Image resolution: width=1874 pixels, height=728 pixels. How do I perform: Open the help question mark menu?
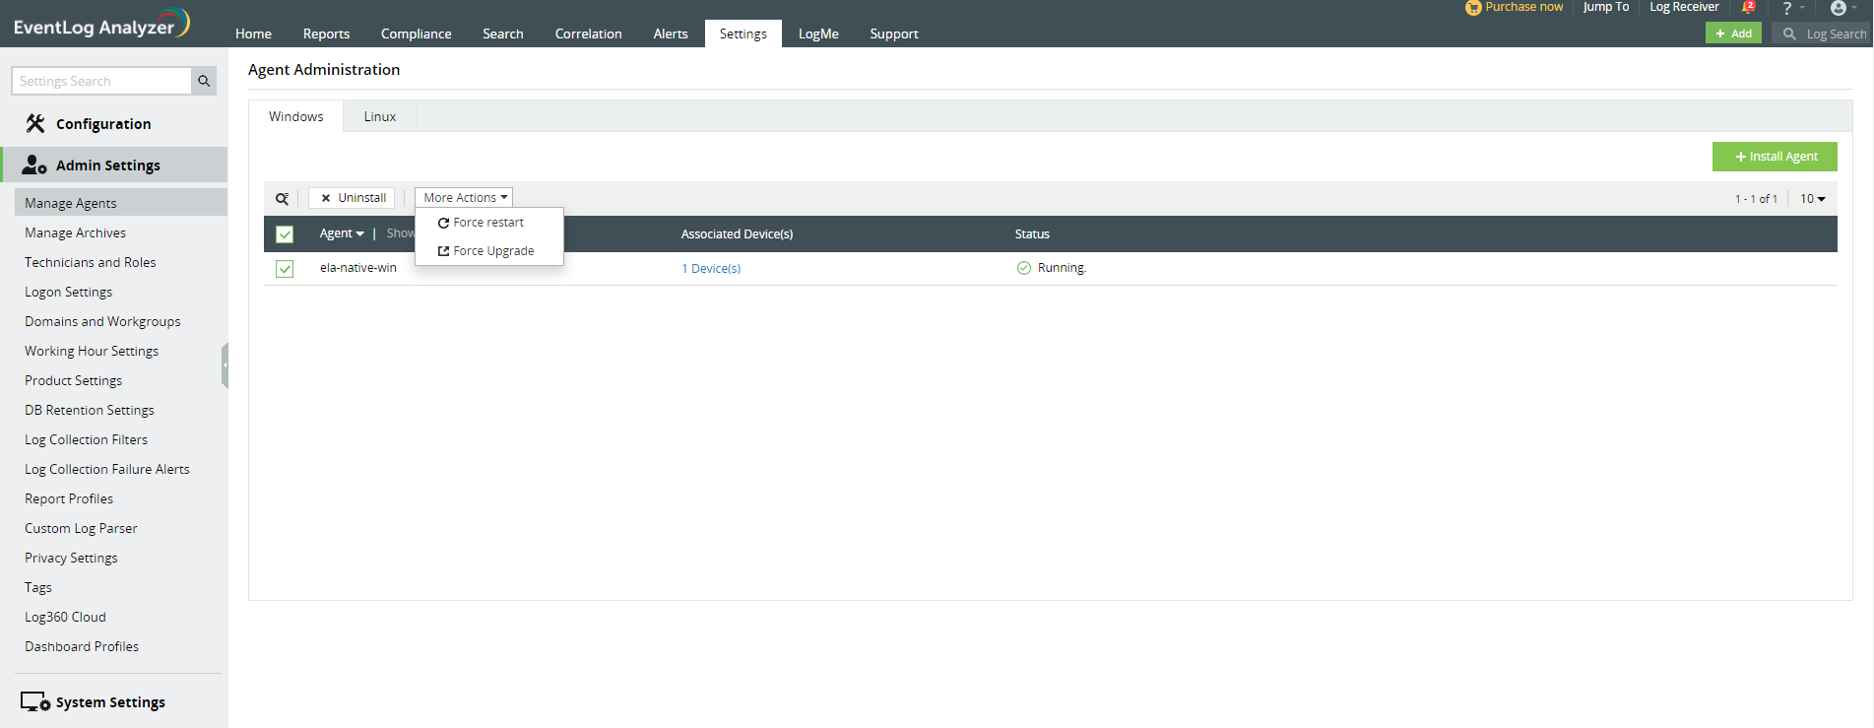1787,8
